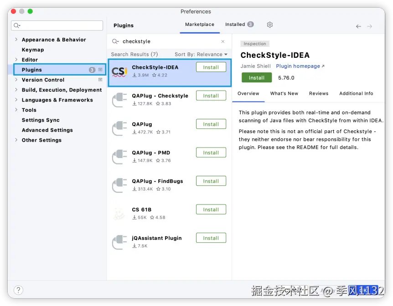This screenshot has height=306, width=393.
Task: Click the Jamie Shiell vendor name
Action: tap(256, 66)
